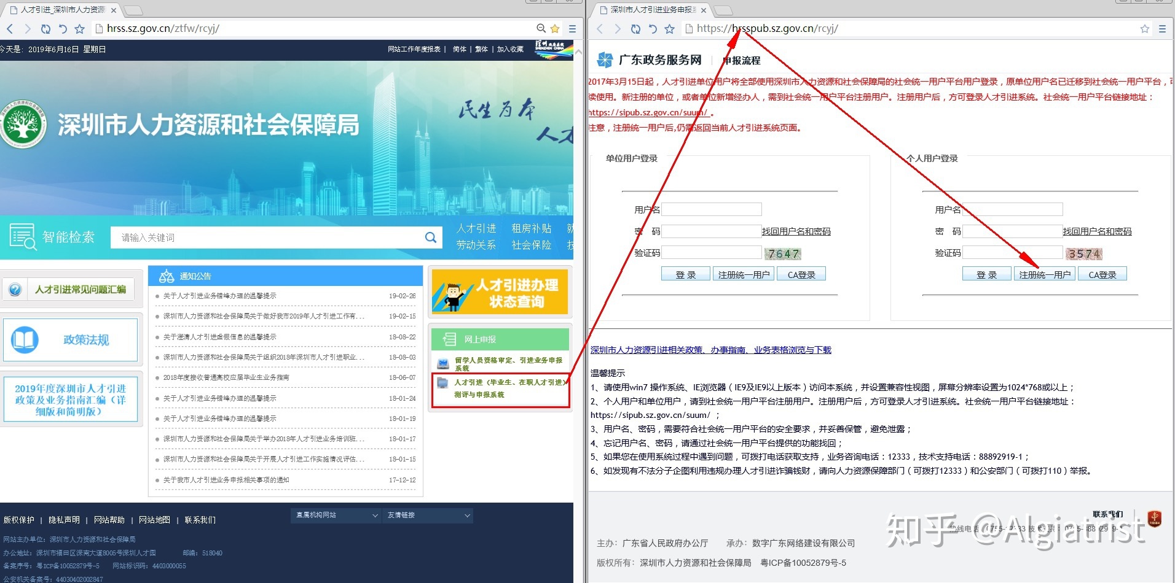The image size is (1175, 583).
Task: Refresh captcha image 7647
Action: (x=783, y=253)
